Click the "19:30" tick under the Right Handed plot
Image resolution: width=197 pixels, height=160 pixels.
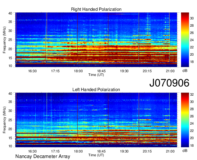click(124, 71)
